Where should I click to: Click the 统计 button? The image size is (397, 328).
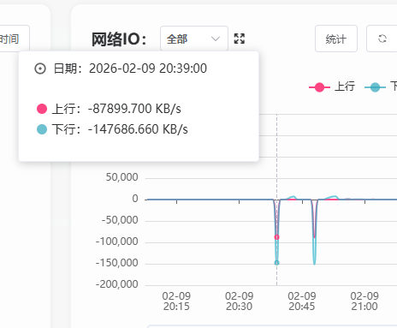point(336,39)
